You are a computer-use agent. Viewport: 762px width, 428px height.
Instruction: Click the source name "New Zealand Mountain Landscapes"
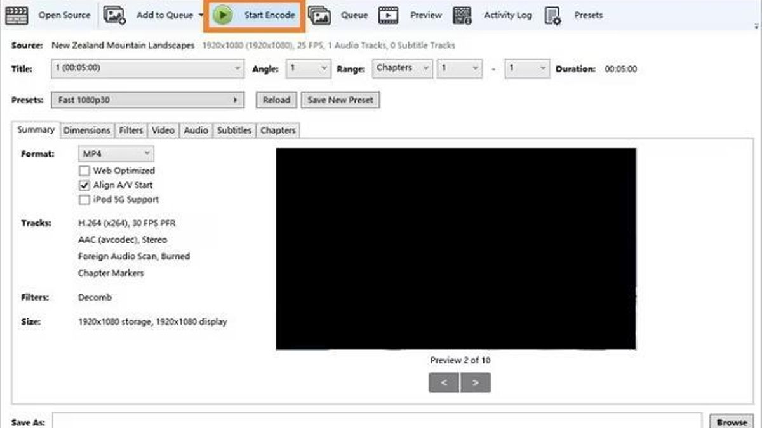pos(123,46)
